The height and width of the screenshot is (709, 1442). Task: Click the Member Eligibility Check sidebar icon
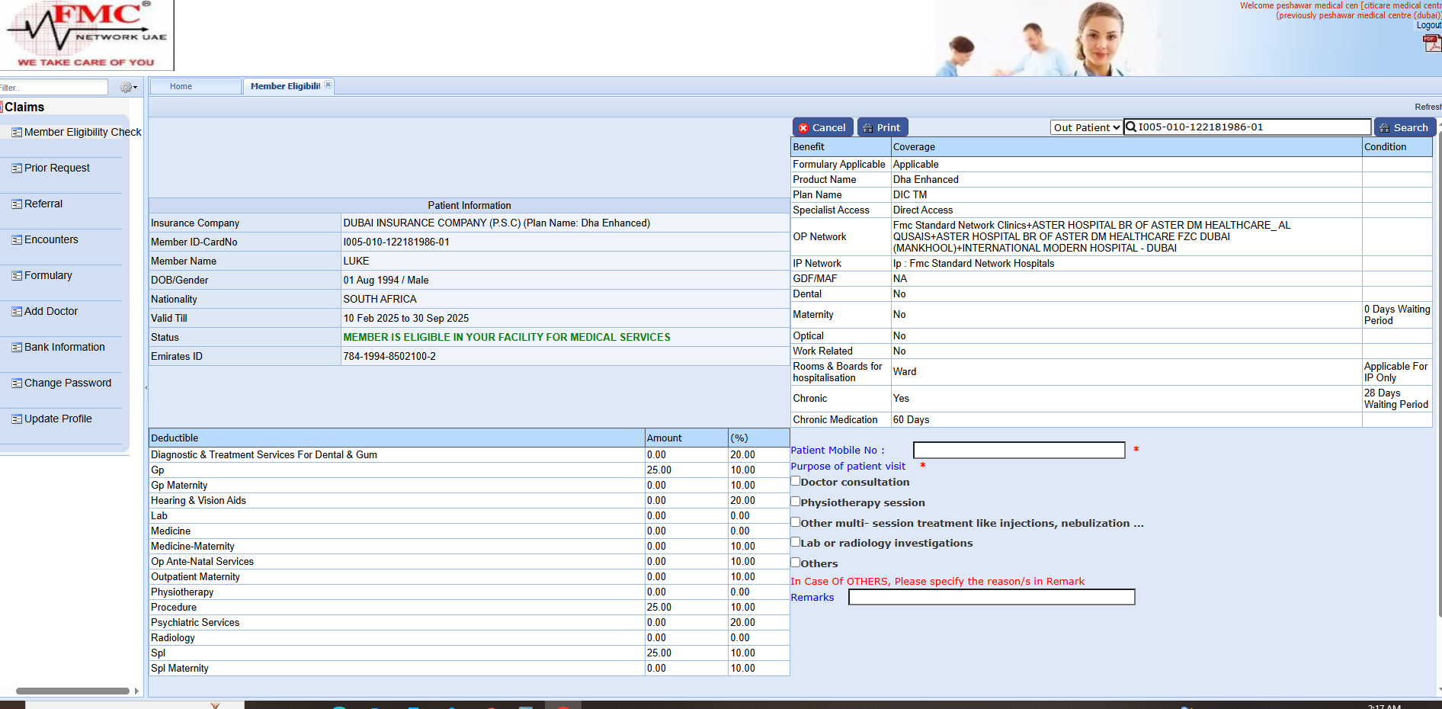pyautogui.click(x=17, y=133)
